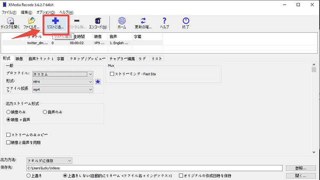Enable ストリーミング - Fast Start checkbox
The height and width of the screenshot is (180, 320).
(112, 74)
